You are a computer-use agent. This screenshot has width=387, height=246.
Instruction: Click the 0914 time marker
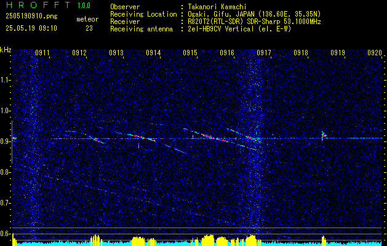coord(153,53)
